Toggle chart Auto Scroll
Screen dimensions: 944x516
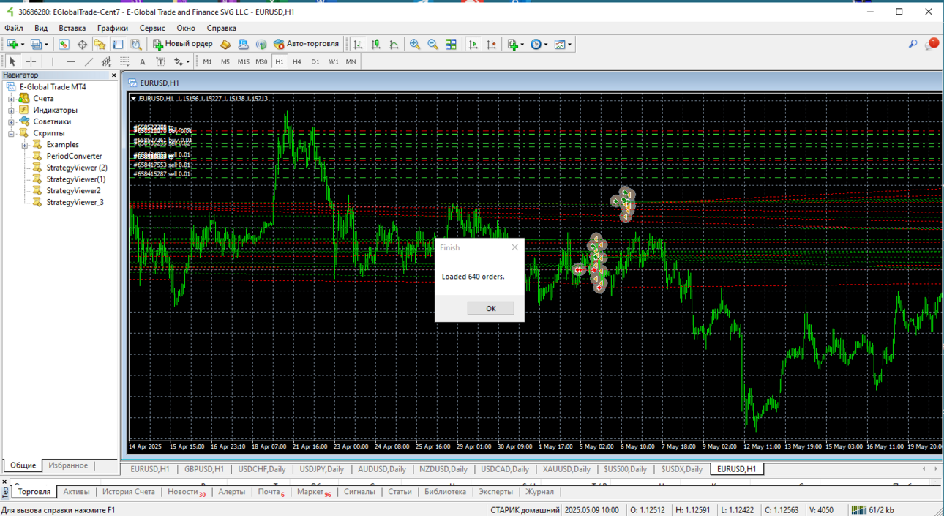[473, 44]
